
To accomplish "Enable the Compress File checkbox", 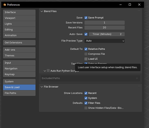I will click(x=86, y=54).
